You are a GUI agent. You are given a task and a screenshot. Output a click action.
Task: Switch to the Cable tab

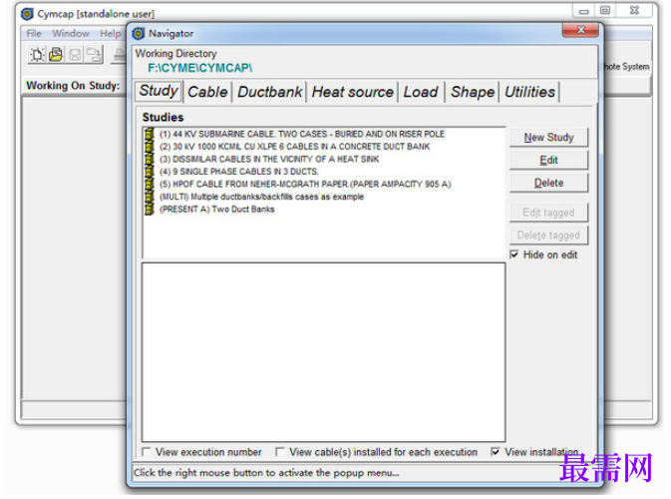pyautogui.click(x=207, y=92)
